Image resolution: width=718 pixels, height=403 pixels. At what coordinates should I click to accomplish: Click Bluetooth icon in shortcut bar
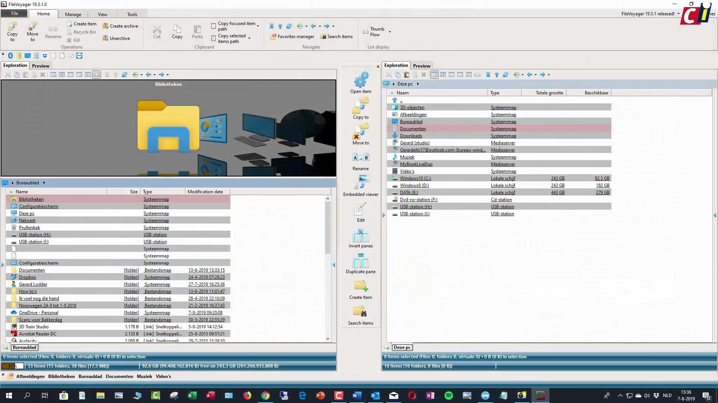point(10,56)
